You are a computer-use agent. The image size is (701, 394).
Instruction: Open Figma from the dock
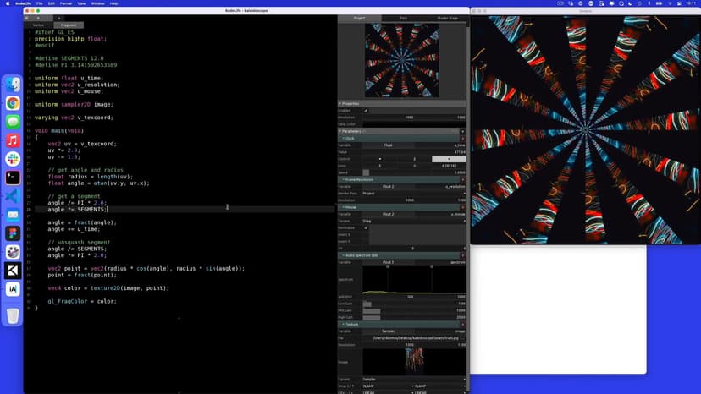(x=13, y=233)
